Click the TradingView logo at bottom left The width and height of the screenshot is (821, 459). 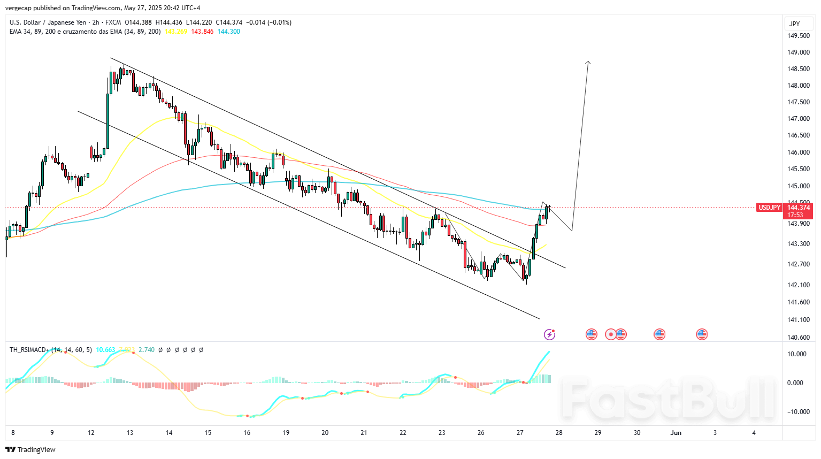tap(30, 449)
